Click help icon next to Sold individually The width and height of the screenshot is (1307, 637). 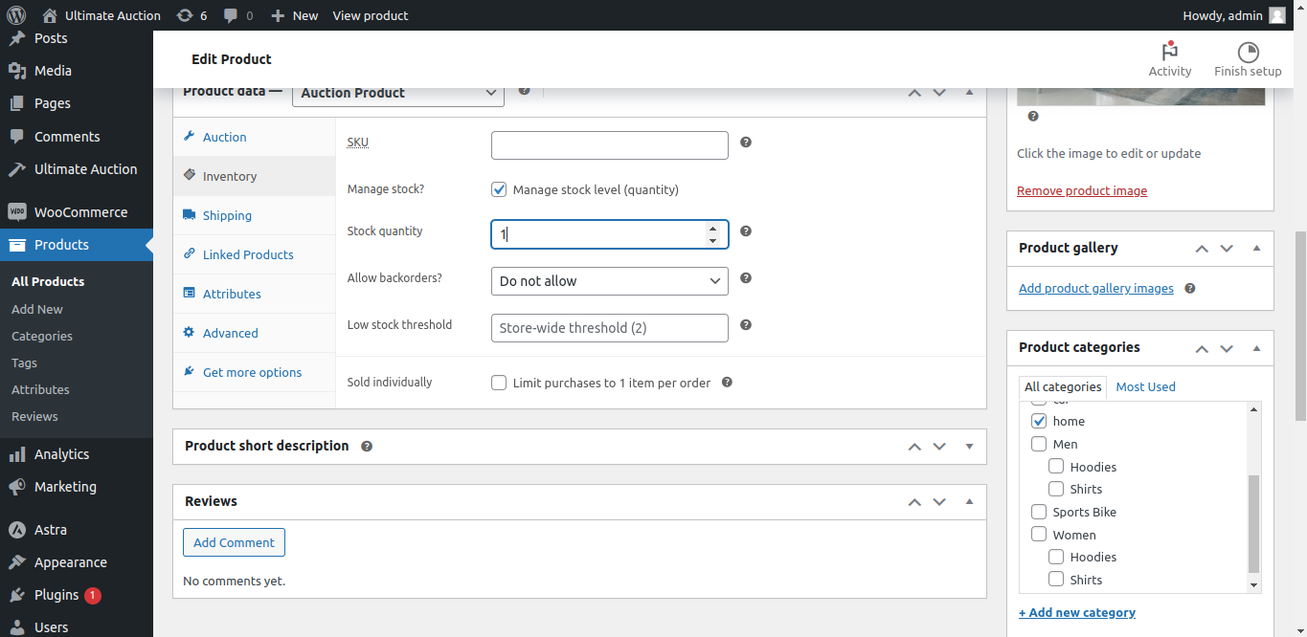tap(727, 383)
